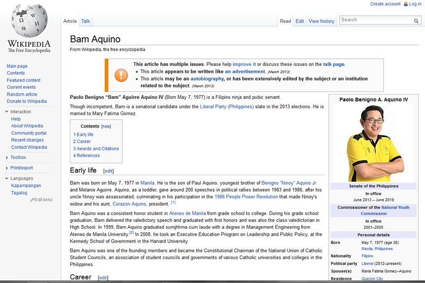The height and width of the screenshot is (283, 425).
Task: Open Current events in sidebar
Action: tap(21, 87)
